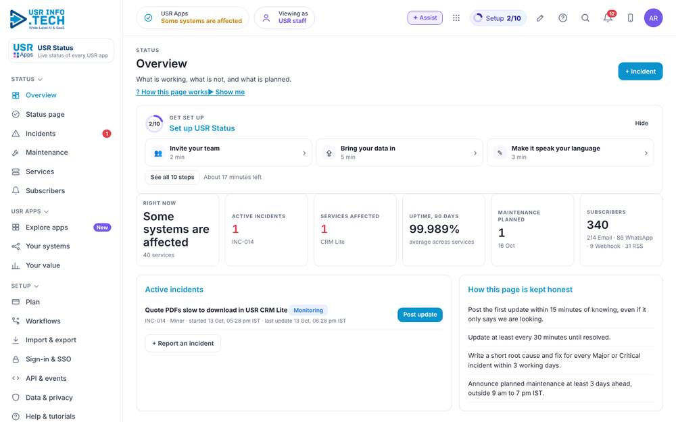The width and height of the screenshot is (676, 422).
Task: Click Setup 2/10 progress pill
Action: coord(498,18)
